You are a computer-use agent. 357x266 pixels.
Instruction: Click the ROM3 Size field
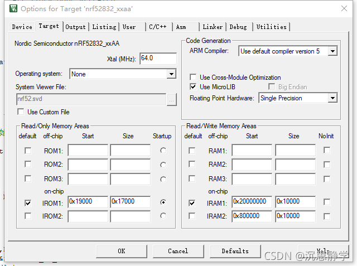131,179
